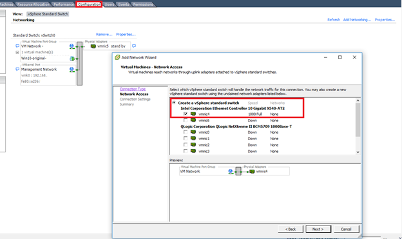Open the Networking Properties link at top right
402x239 pixels.
(385, 20)
